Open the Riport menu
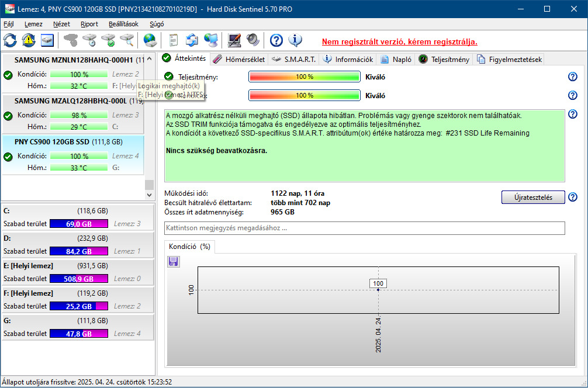Image resolution: width=588 pixels, height=388 pixels. click(x=89, y=24)
